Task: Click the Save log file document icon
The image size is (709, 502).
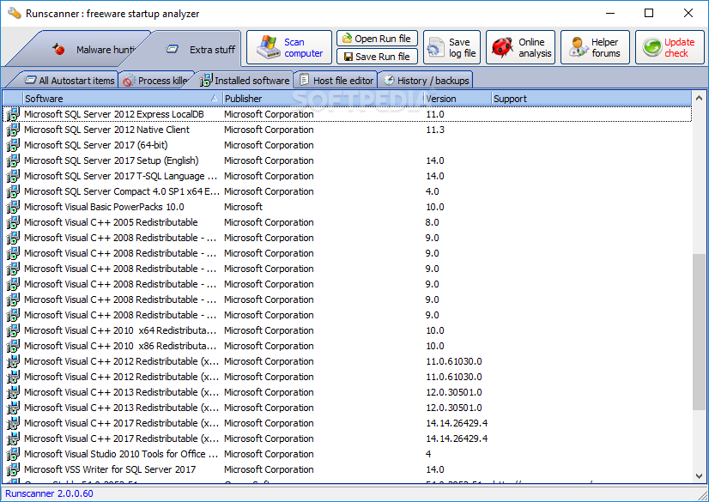Action: [x=435, y=47]
